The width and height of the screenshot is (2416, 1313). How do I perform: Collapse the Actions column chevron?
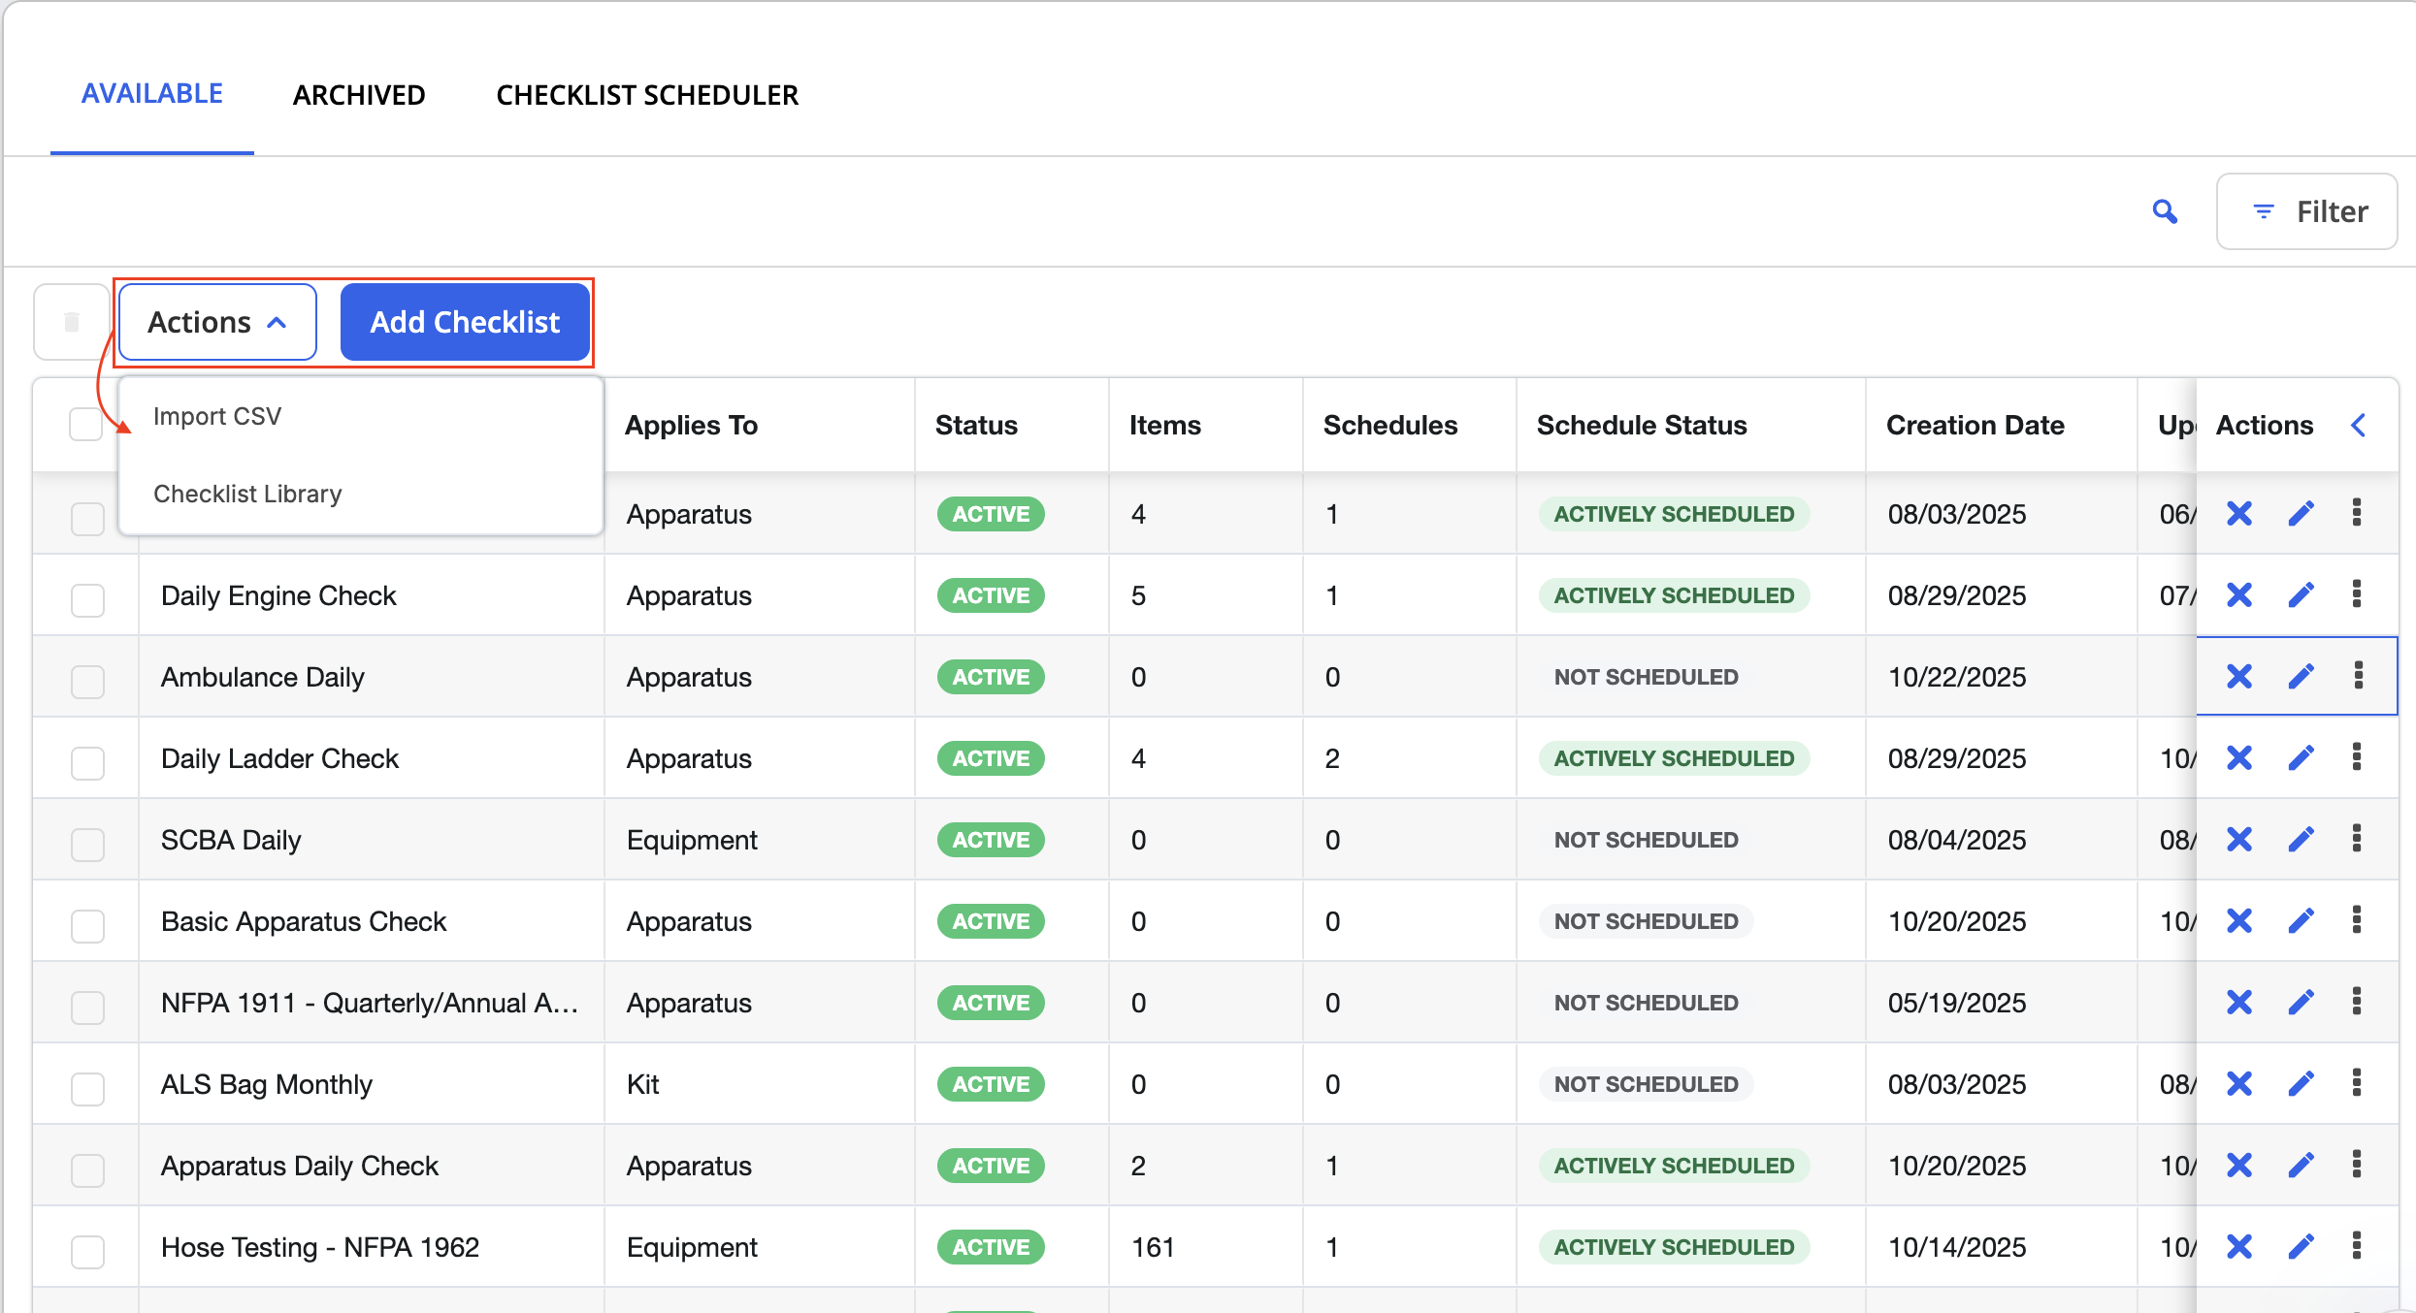pyautogui.click(x=2359, y=425)
